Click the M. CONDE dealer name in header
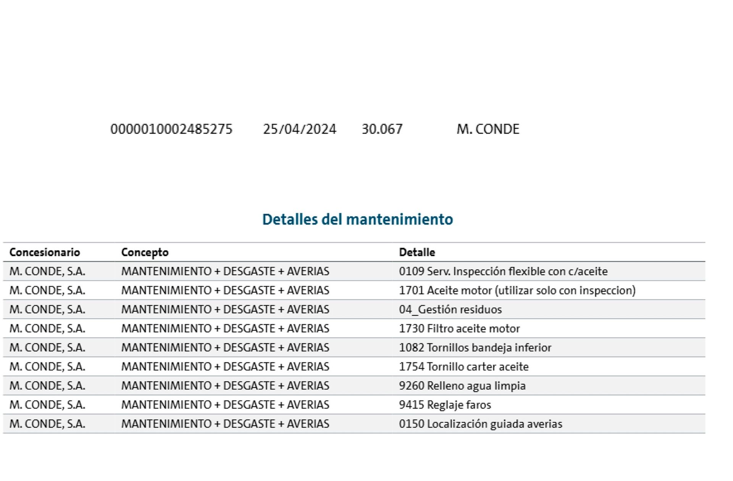 488,129
